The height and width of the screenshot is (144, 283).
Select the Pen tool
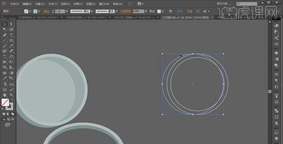(5, 35)
